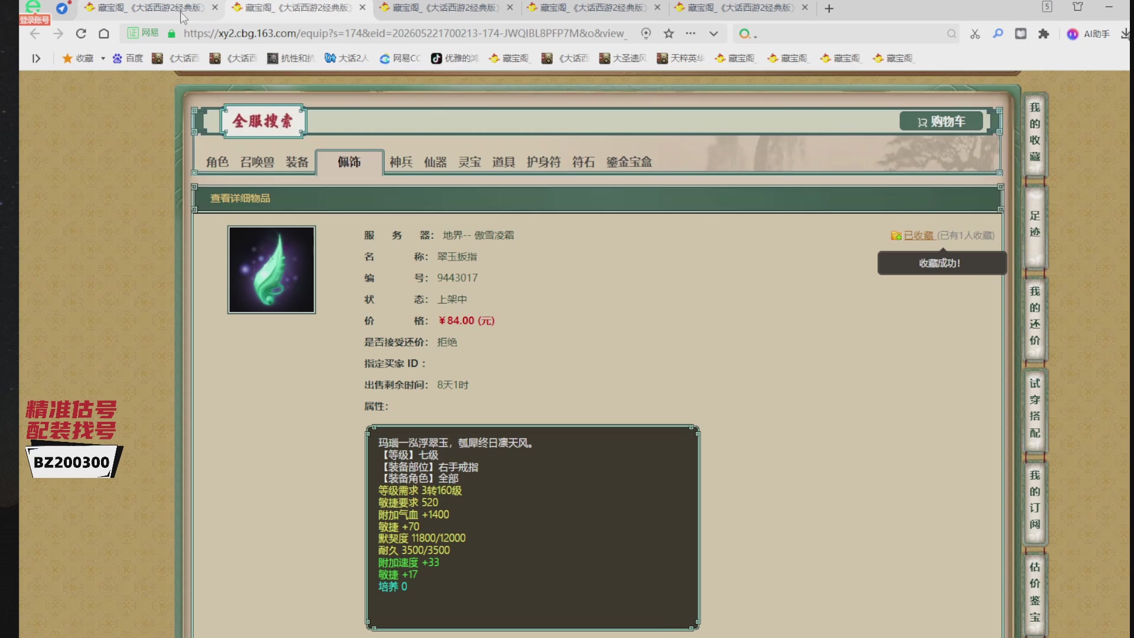This screenshot has width=1134, height=638.
Task: Click the 查看详细物品 section header
Action: coord(240,198)
